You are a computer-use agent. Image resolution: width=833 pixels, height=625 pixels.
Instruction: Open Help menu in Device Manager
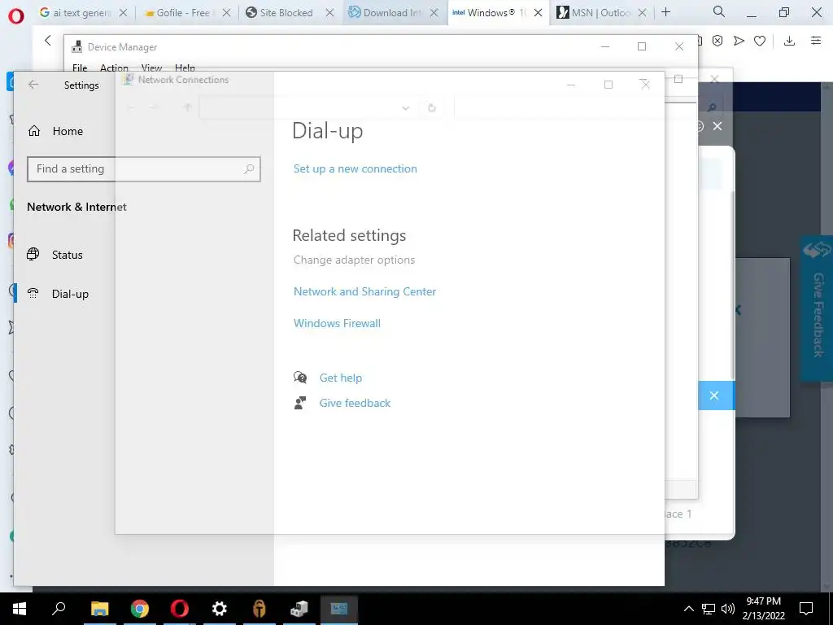pyautogui.click(x=185, y=68)
